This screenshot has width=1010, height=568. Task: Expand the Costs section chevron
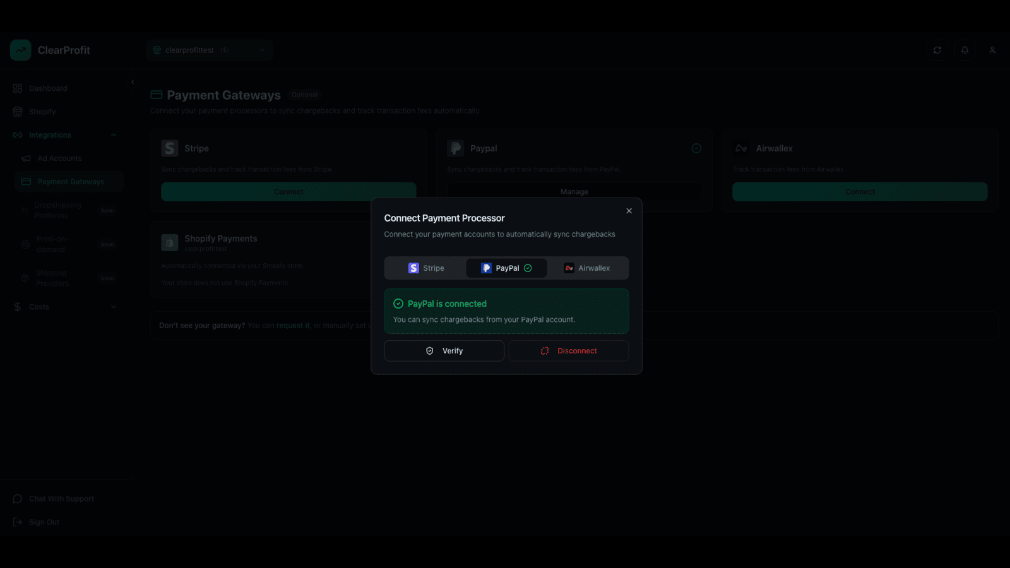click(114, 307)
